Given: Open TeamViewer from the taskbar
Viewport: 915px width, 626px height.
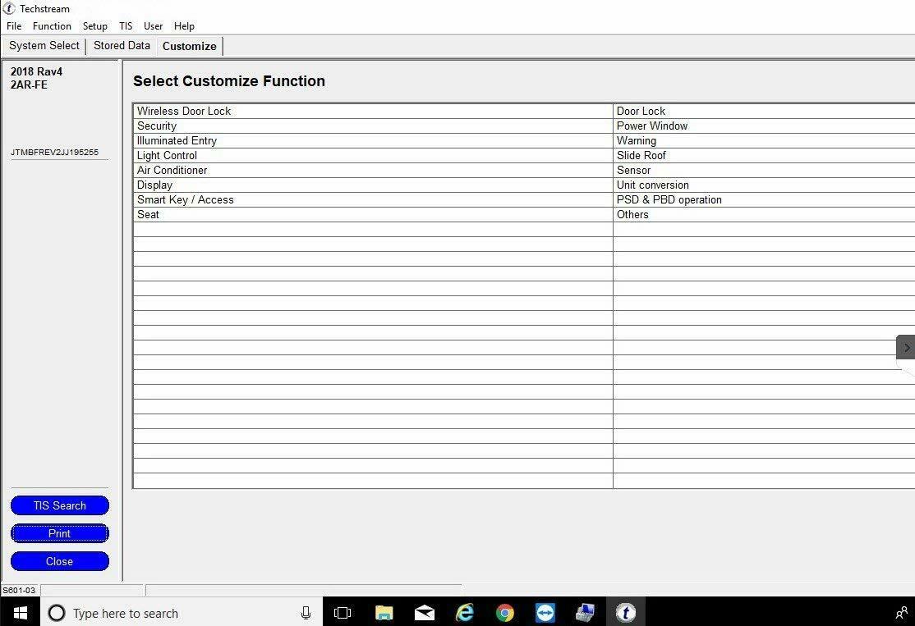Looking at the screenshot, I should click(545, 613).
